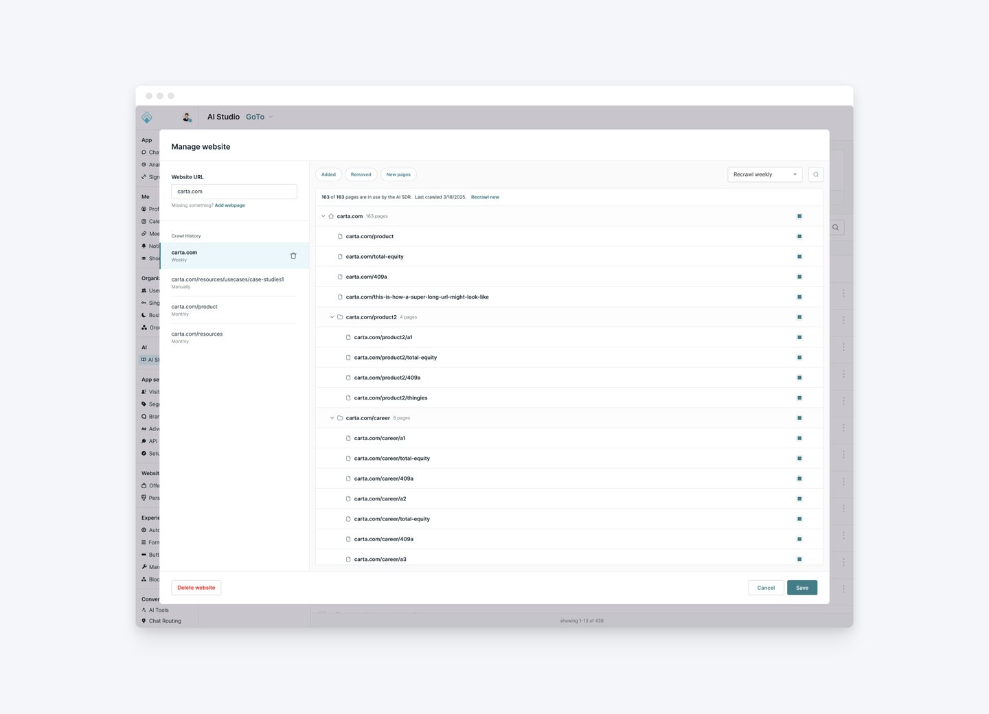Click the home icon beside carta.com 163 pages
Image resolution: width=989 pixels, height=714 pixels.
pos(331,216)
